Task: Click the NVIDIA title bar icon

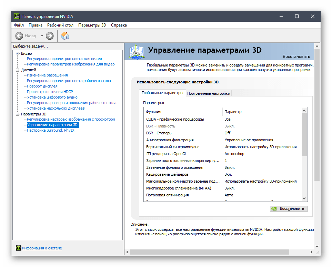Action: click(17, 16)
